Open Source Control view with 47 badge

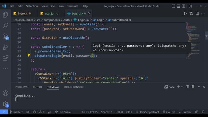pyautogui.click(x=6, y=36)
